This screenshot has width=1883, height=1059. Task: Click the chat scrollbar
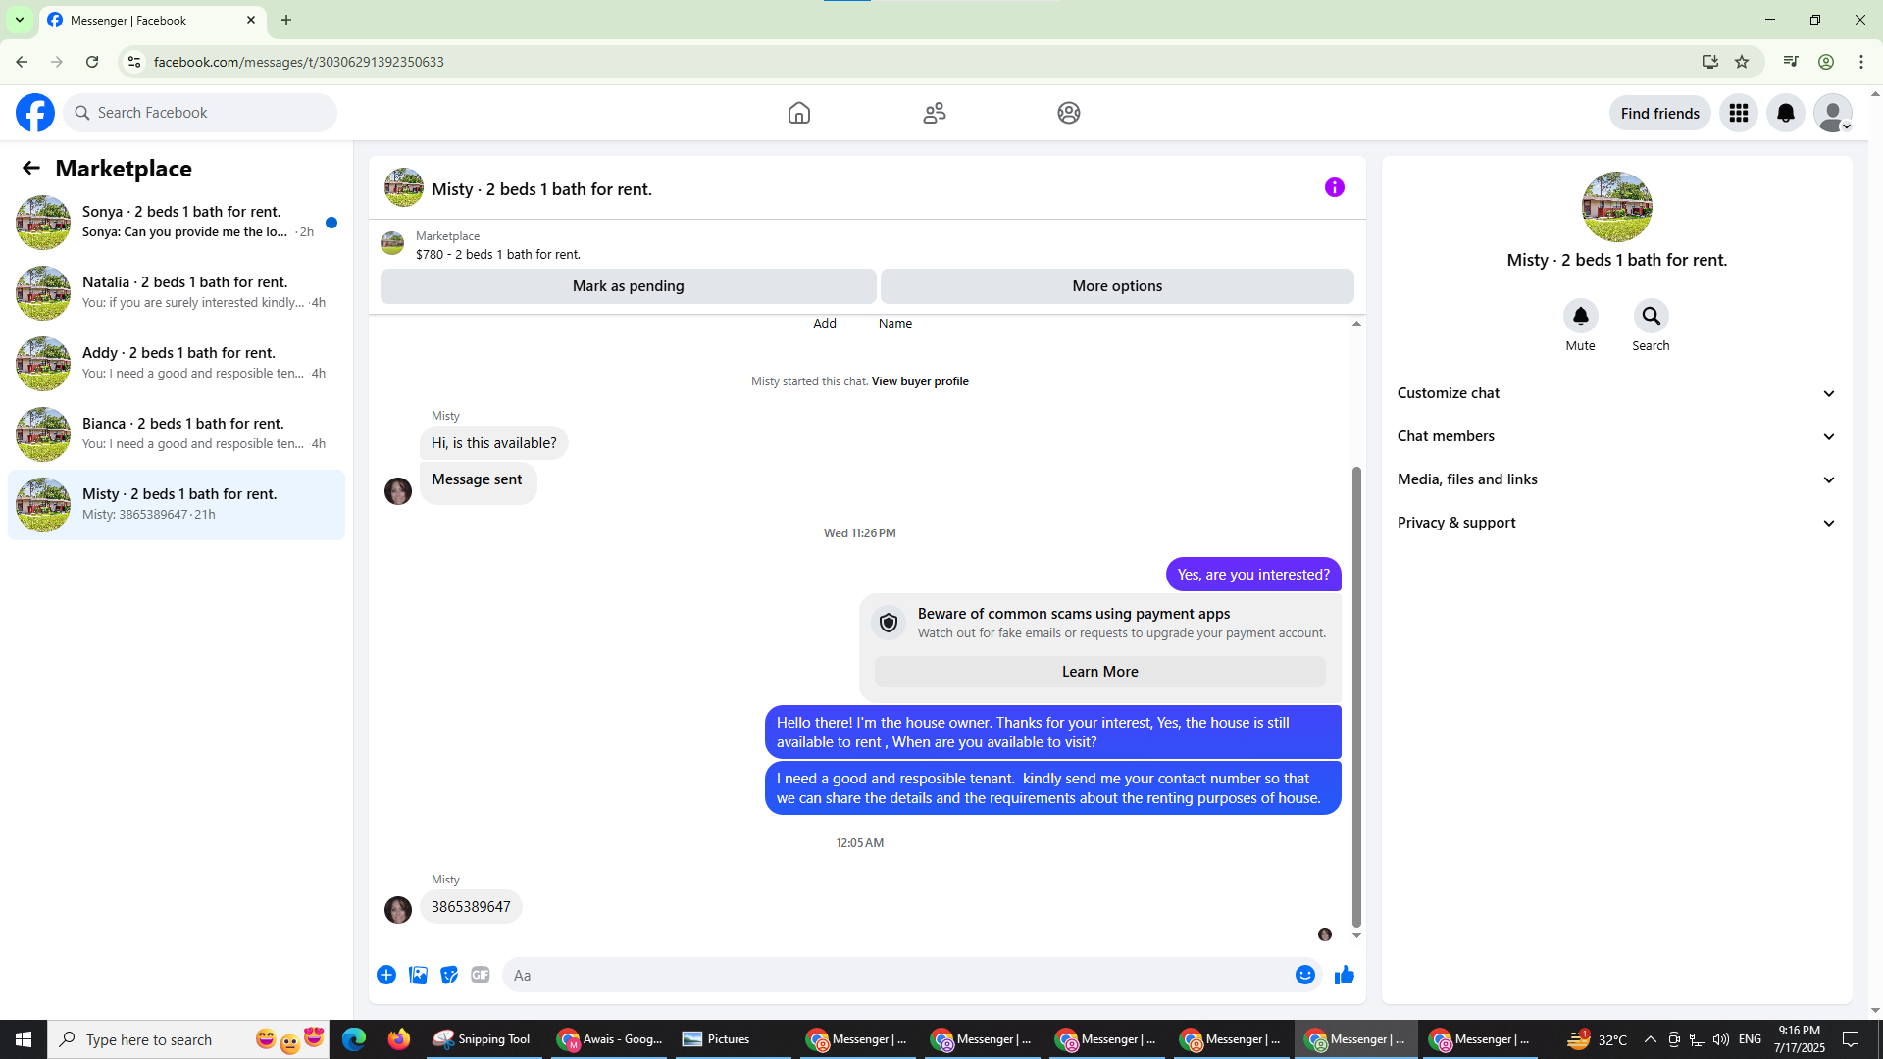[x=1356, y=696]
